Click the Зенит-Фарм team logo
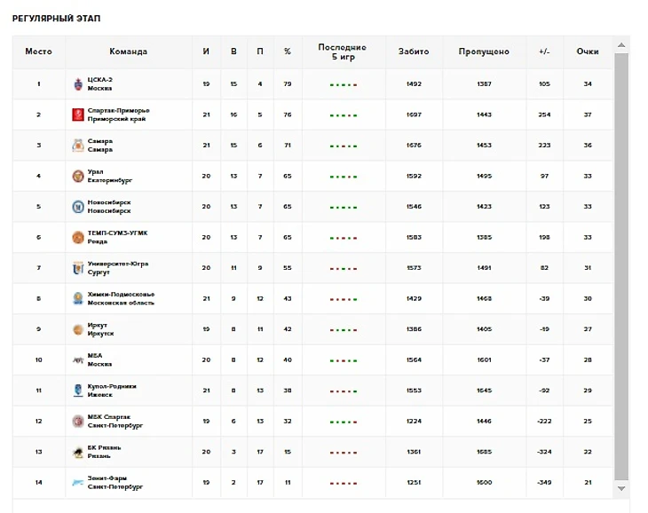The image size is (648, 513). tap(78, 483)
